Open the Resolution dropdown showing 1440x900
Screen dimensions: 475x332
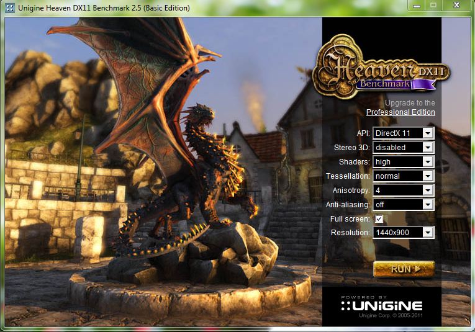pos(403,233)
